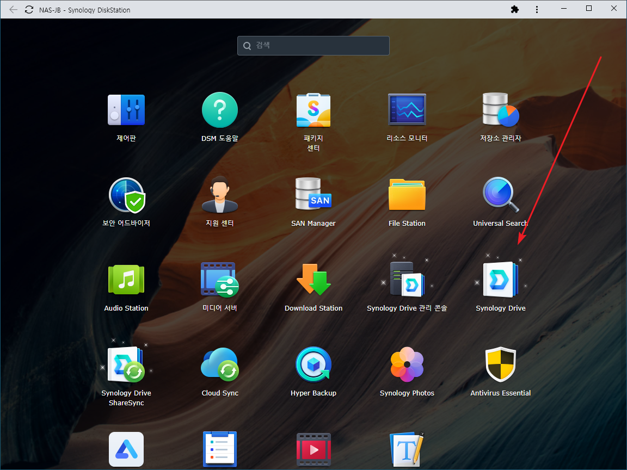Minimize the NAS-JB window
This screenshot has height=470, width=627.
pyautogui.click(x=564, y=8)
